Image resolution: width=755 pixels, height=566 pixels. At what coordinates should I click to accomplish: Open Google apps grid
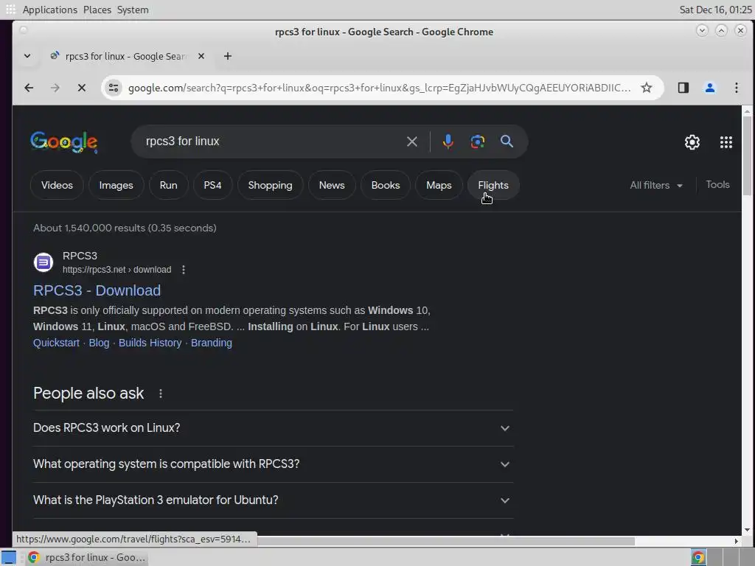[726, 142]
